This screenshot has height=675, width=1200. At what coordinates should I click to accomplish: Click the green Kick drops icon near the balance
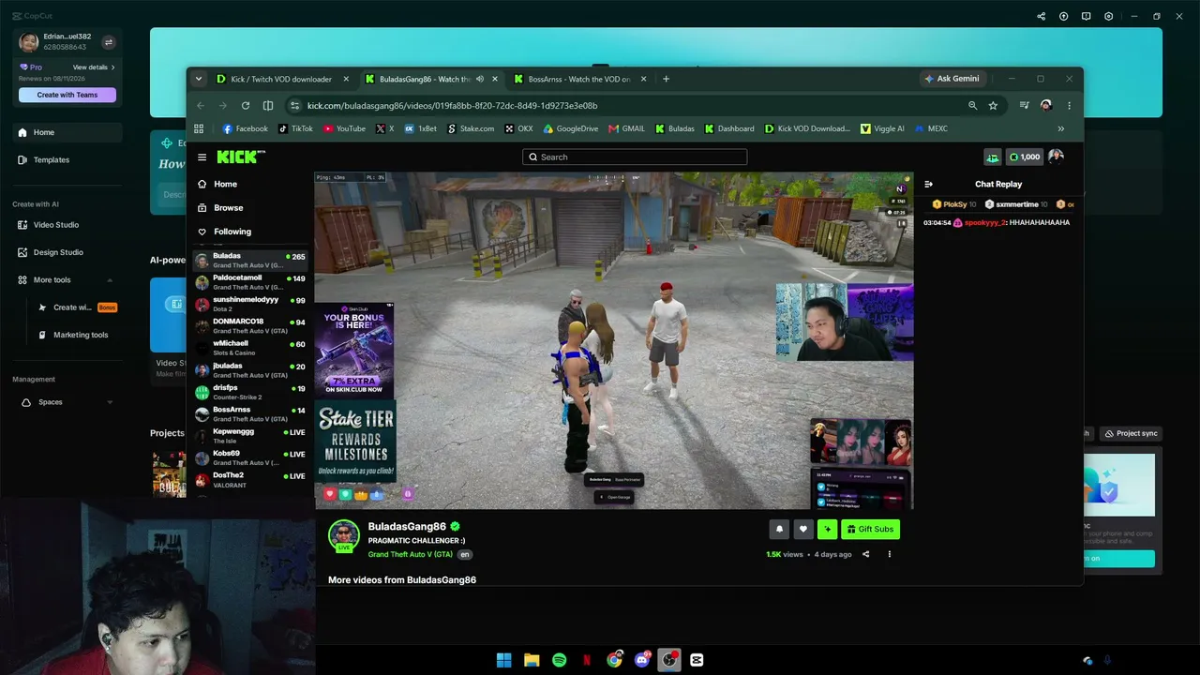pos(992,157)
